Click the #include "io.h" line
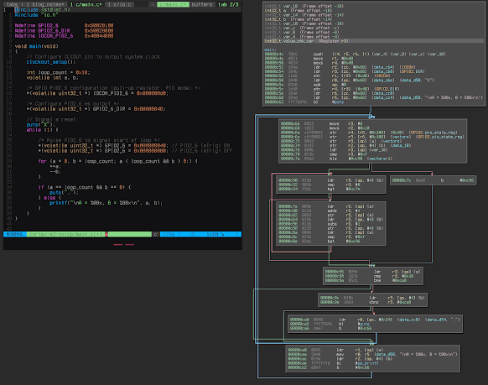488x385 pixels. coord(36,14)
